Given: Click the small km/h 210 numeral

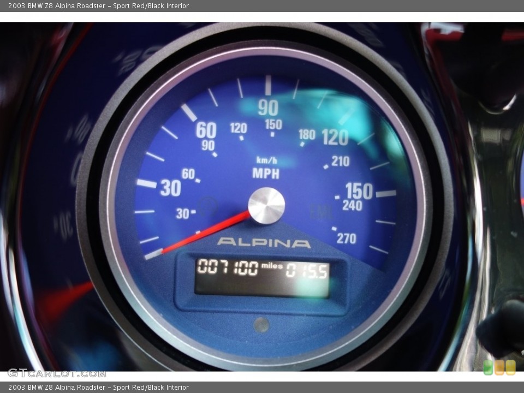Looking at the screenshot, I should click(340, 162).
